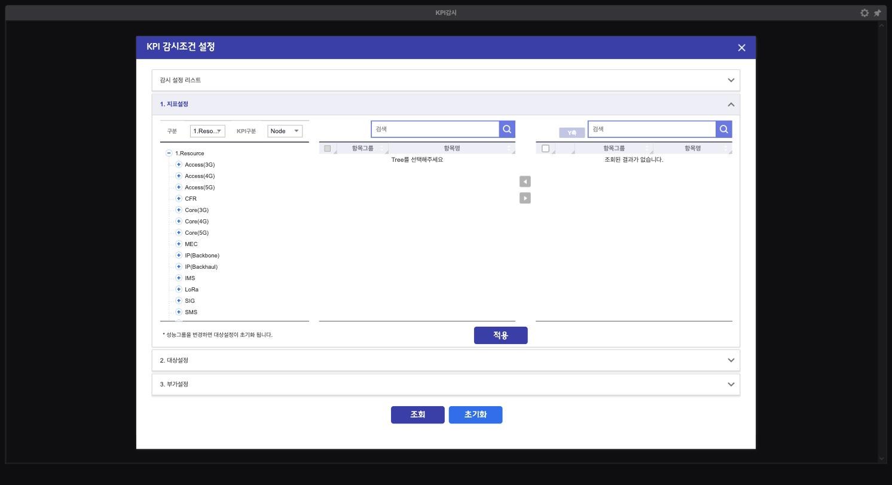The height and width of the screenshot is (485, 892).
Task: Expand the CFR node plus icon
Action: coord(178,198)
